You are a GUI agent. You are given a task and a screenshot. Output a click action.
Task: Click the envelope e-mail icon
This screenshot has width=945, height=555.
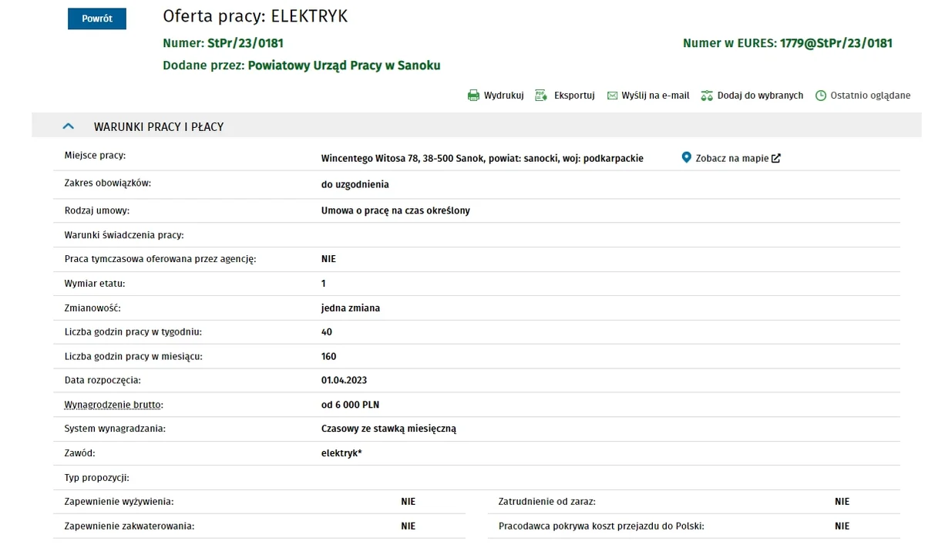(x=612, y=96)
